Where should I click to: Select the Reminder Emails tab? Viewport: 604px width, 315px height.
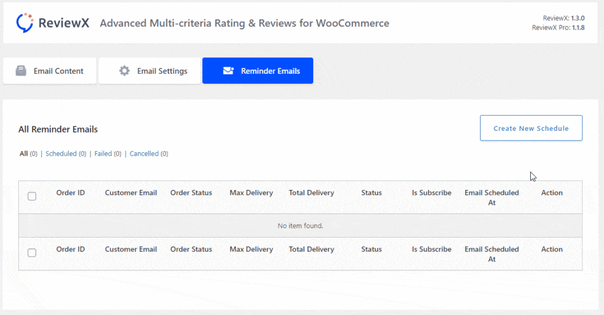[x=258, y=70]
